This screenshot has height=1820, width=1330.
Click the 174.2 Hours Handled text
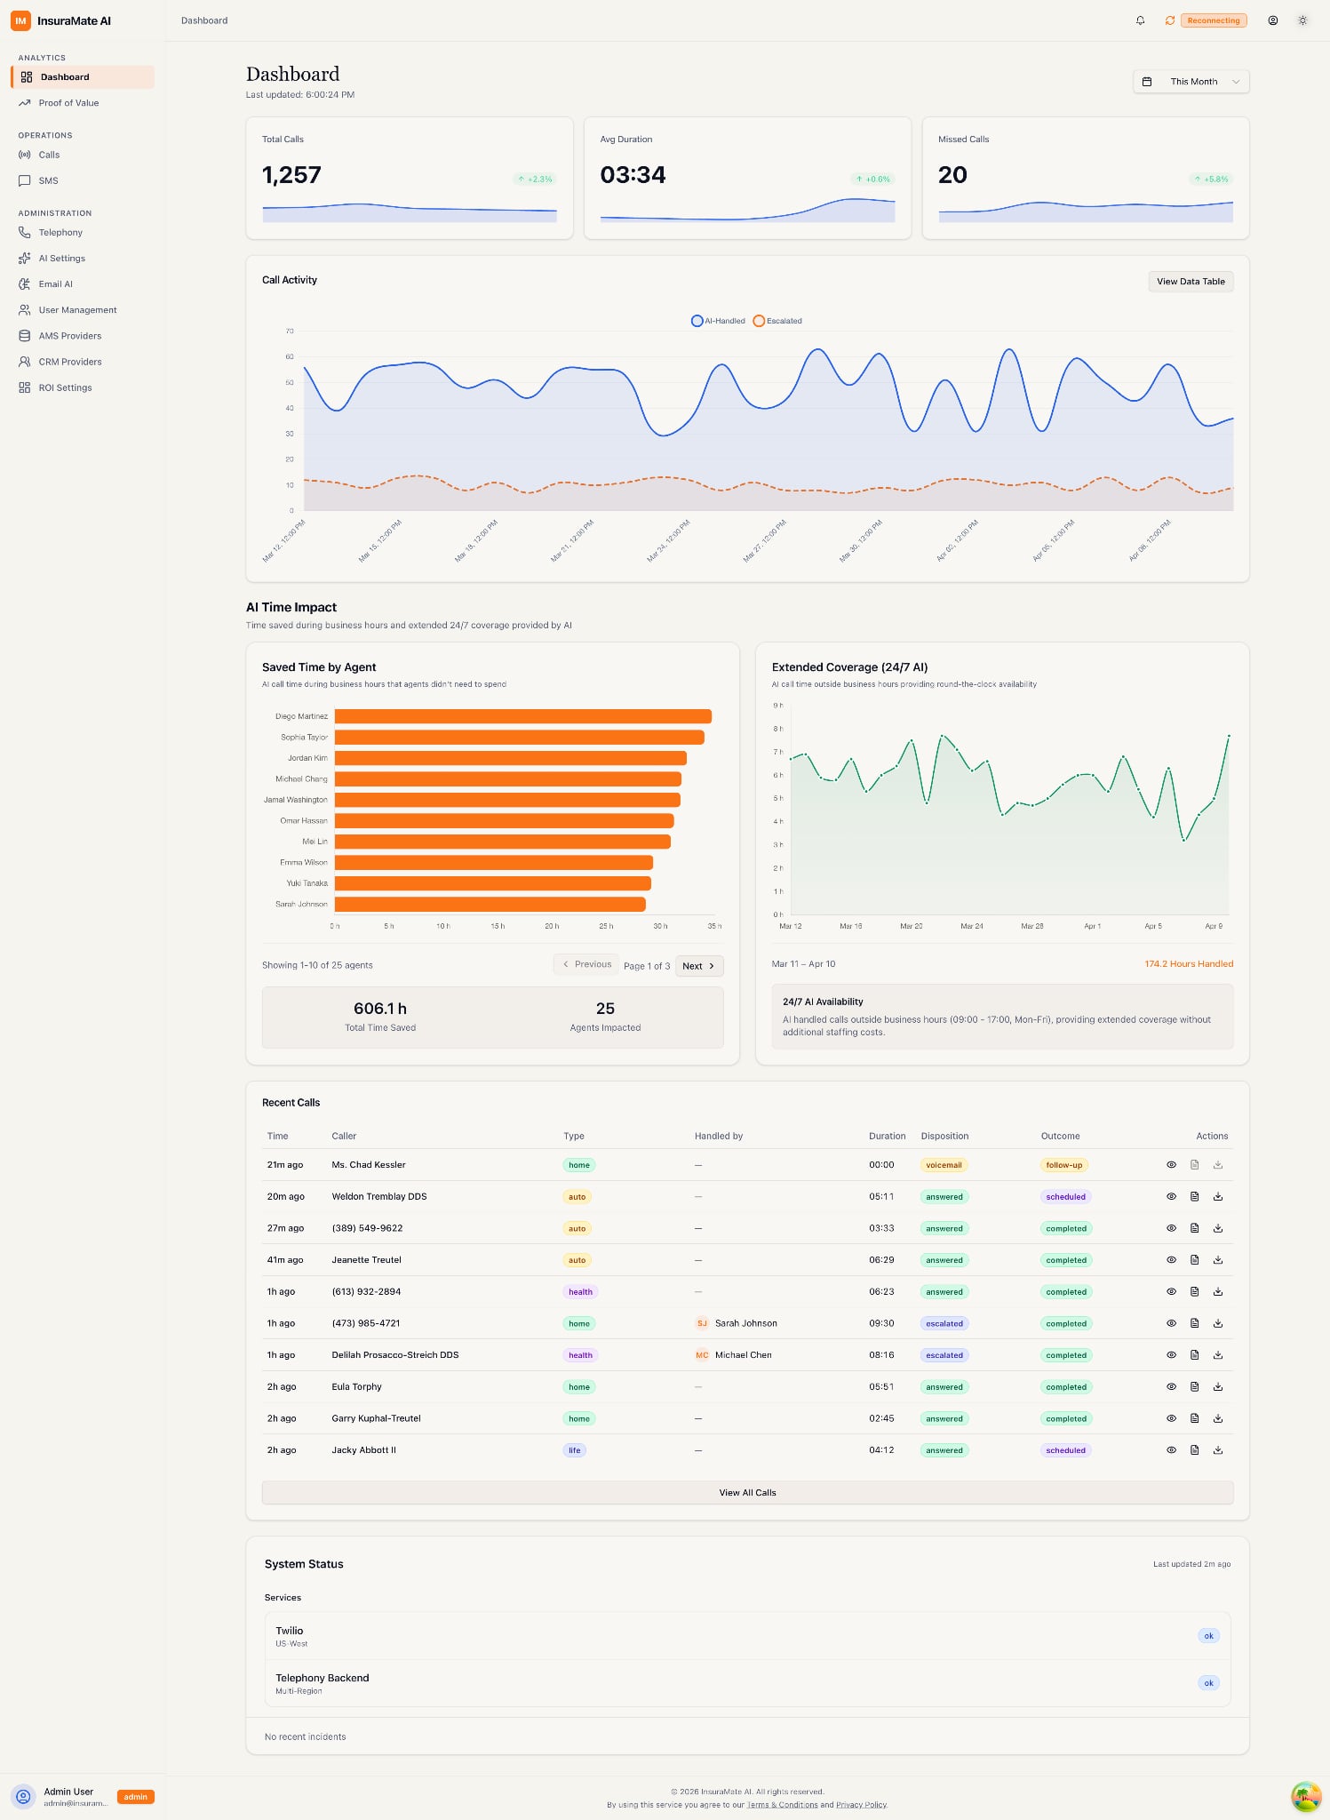[1189, 964]
